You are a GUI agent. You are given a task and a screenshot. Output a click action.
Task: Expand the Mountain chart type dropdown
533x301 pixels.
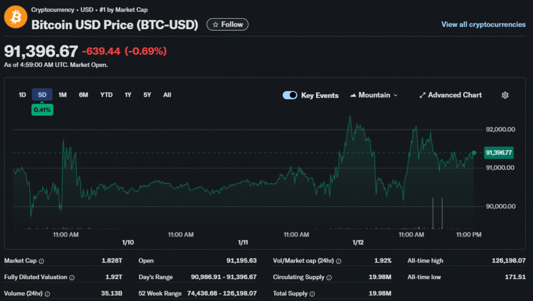[374, 95]
